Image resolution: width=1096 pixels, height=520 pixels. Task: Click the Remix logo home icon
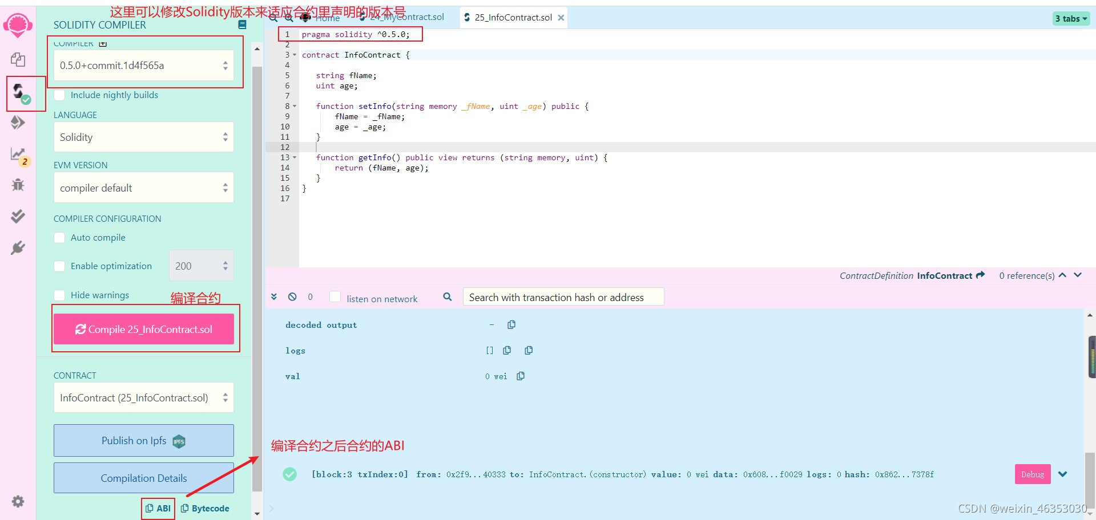[x=18, y=25]
